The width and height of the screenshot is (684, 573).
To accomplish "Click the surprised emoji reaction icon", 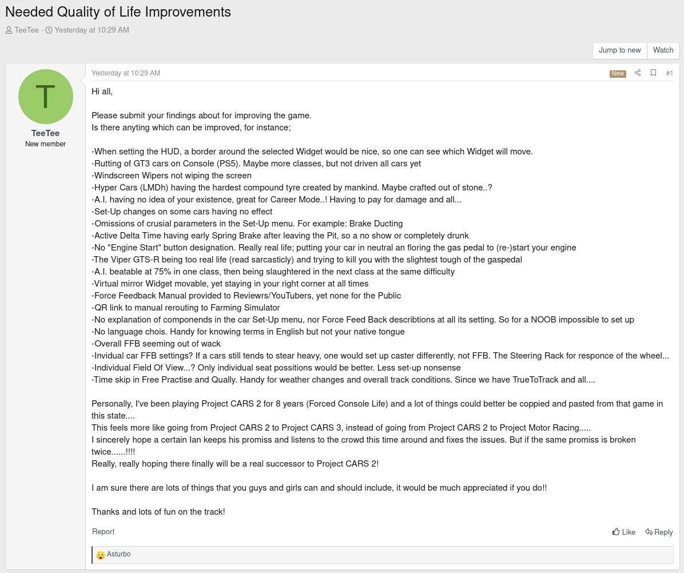I will [101, 555].
